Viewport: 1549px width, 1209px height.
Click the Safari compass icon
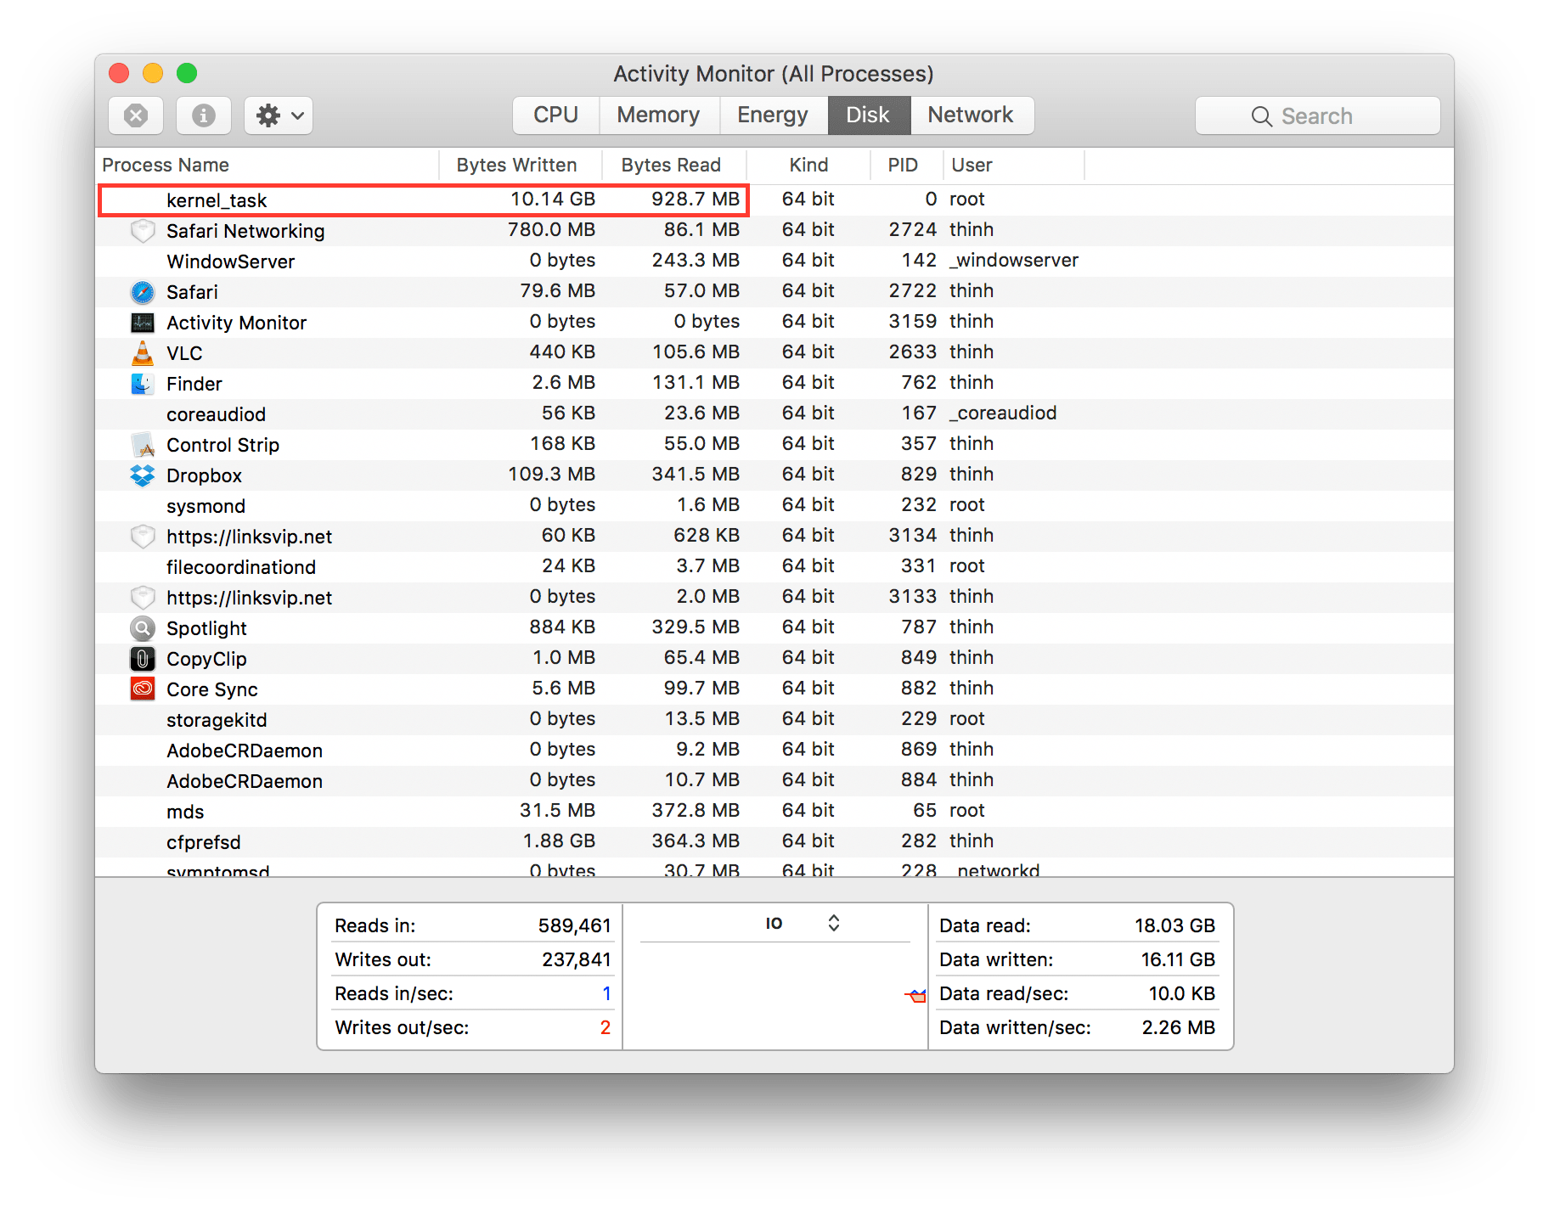(143, 292)
